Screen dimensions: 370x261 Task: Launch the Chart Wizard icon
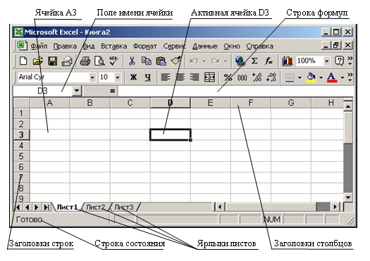287,61
